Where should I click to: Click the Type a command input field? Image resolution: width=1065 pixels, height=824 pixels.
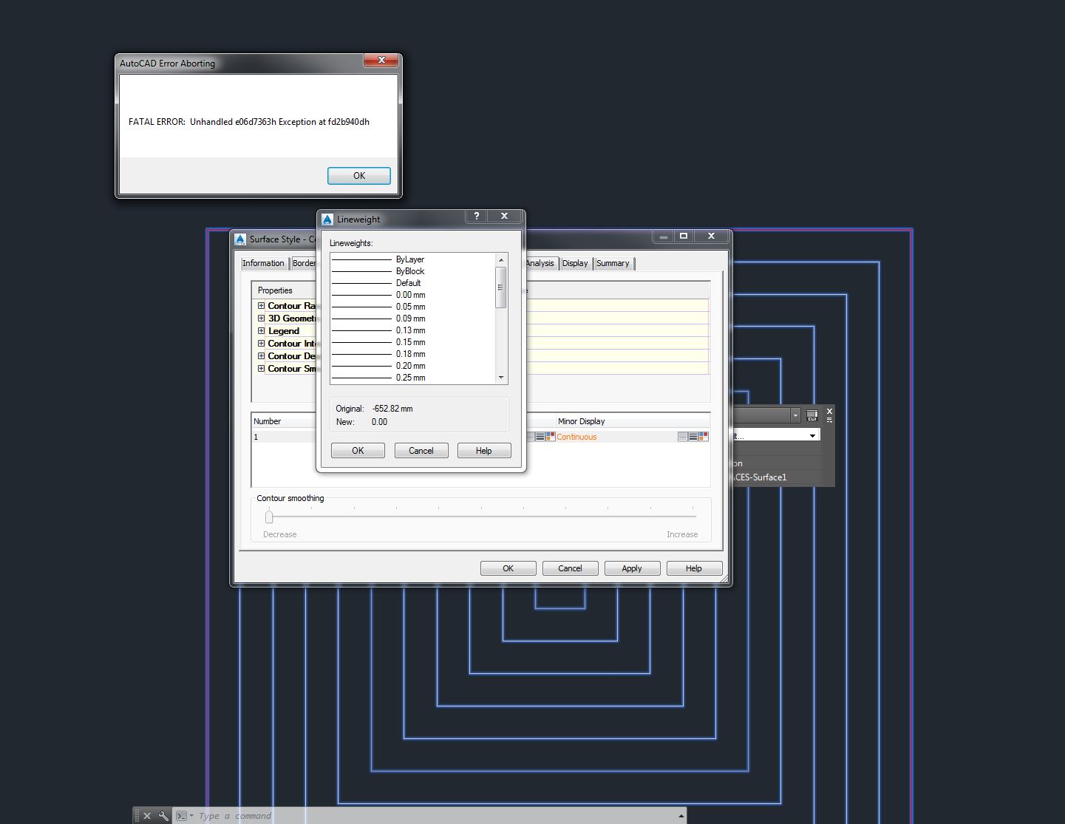(436, 816)
